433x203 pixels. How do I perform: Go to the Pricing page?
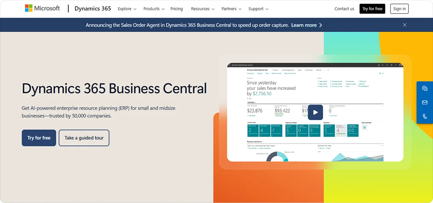[176, 9]
